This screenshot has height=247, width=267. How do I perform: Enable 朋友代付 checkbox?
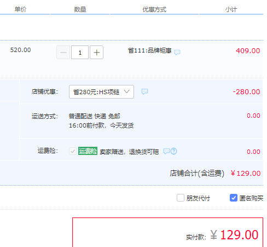pos(181,198)
